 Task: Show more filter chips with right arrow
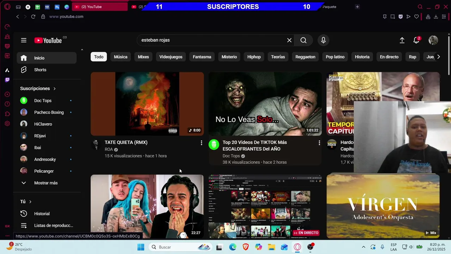click(438, 57)
